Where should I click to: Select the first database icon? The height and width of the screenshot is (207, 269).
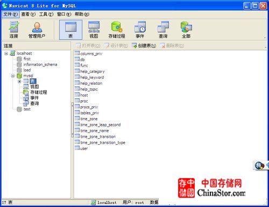tap(19, 59)
